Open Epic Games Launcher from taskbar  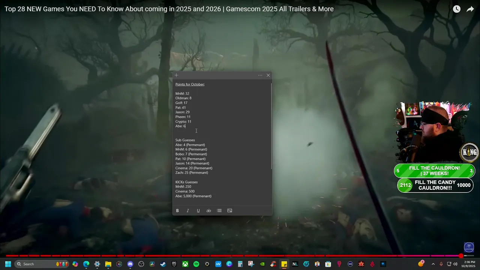174,264
